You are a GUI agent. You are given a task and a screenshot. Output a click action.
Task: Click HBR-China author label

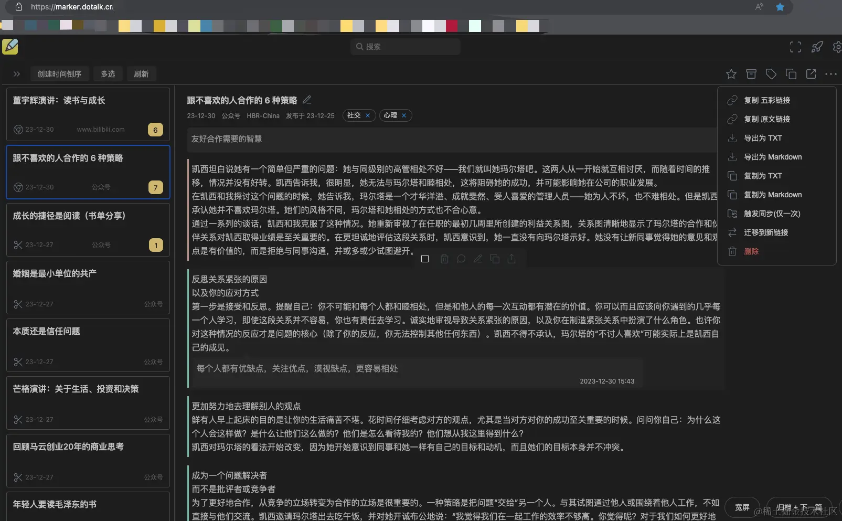[x=263, y=115]
